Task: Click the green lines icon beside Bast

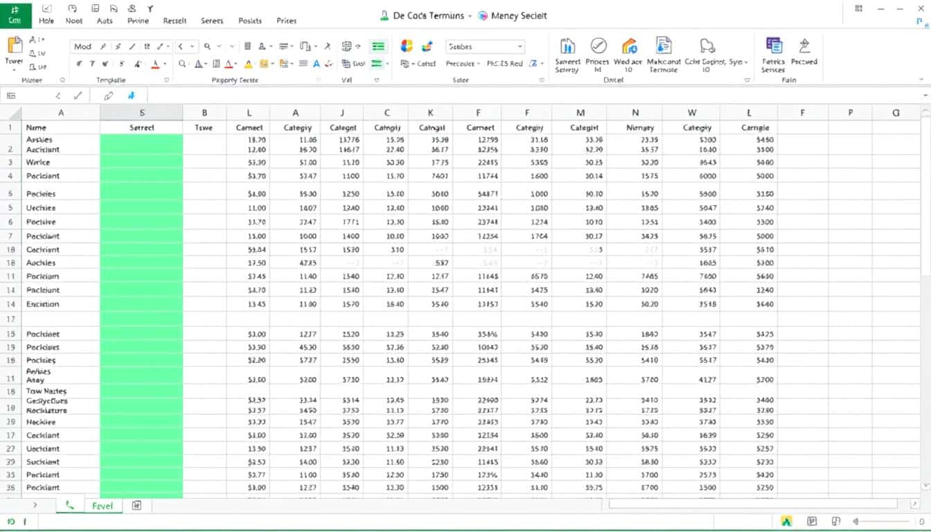Action: pos(377,64)
